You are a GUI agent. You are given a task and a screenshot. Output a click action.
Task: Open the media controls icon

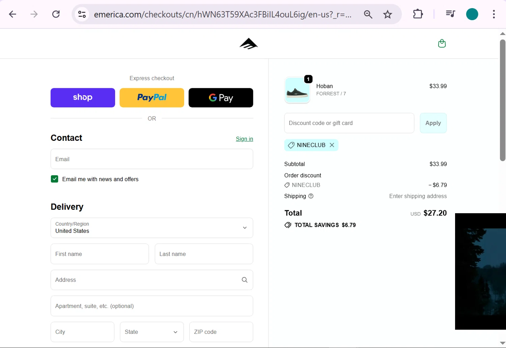point(450,14)
